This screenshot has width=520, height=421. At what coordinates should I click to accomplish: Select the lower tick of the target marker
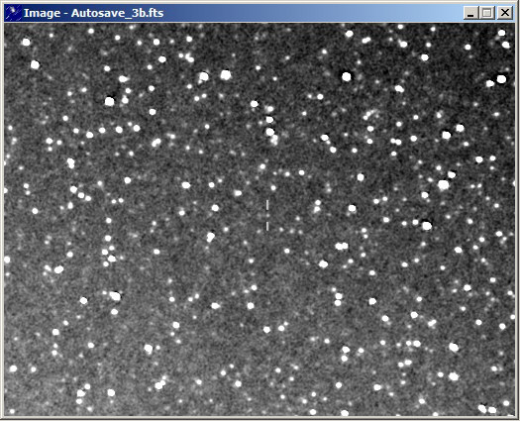click(x=267, y=226)
